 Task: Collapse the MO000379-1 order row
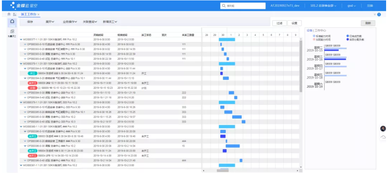[x=21, y=102]
